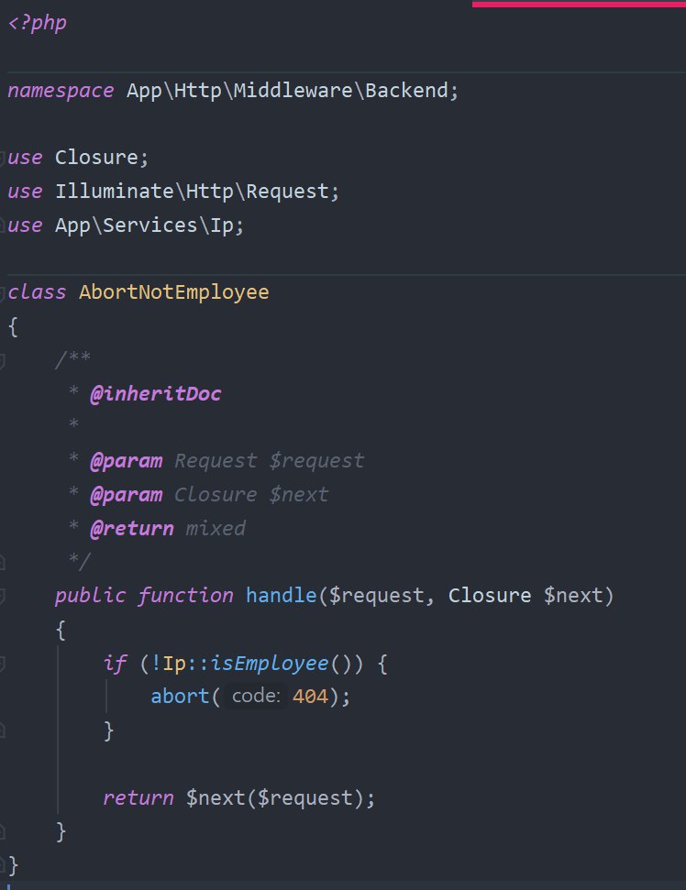Click the @return annotation
This screenshot has height=890, width=686.
pyautogui.click(x=132, y=529)
